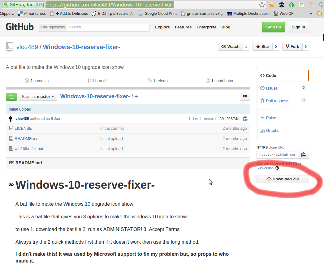324x265 pixels.
Task: Open the Features page
Action: 183,27
